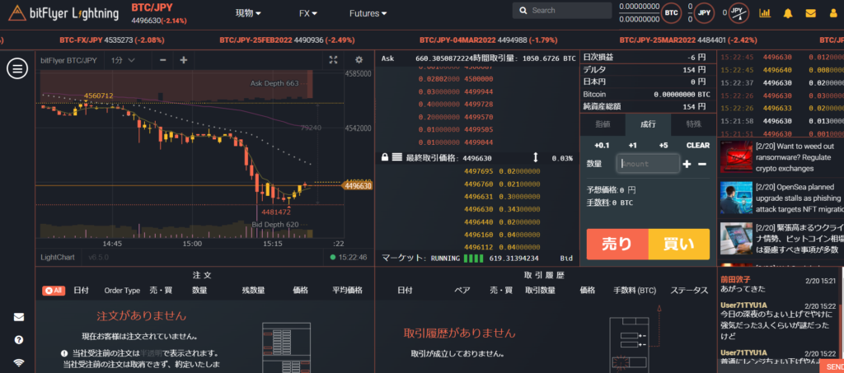Open chart settings gear icon
Image resolution: width=844 pixels, height=373 pixels.
tap(359, 60)
